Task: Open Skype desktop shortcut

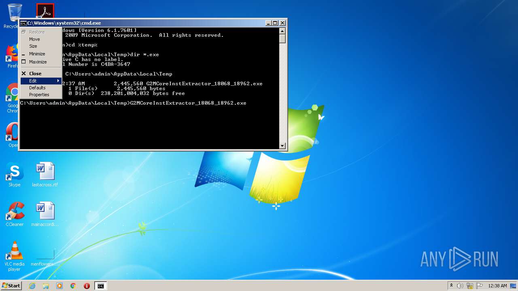Action: pos(15,175)
